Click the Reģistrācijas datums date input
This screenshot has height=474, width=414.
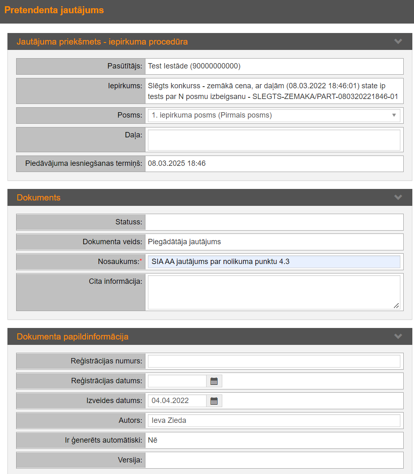pos(177,381)
